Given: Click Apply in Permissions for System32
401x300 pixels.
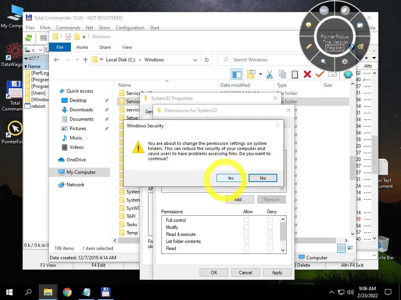Looking at the screenshot, I should pyautogui.click(x=277, y=272).
